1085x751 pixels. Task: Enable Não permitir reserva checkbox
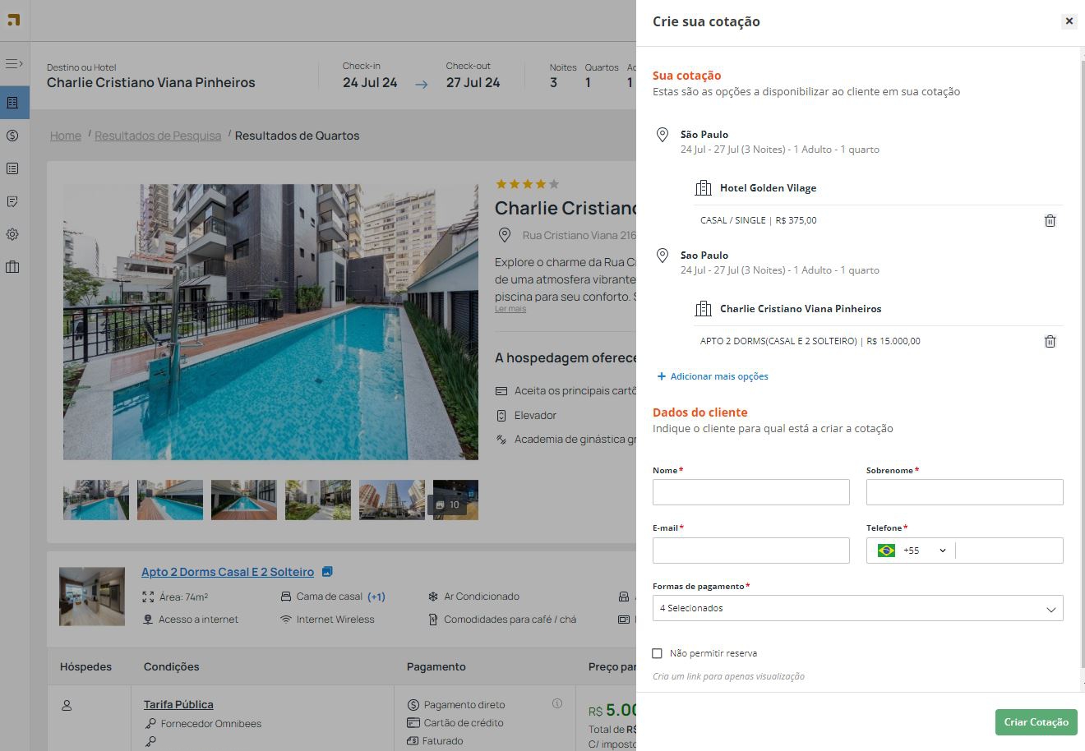(657, 653)
